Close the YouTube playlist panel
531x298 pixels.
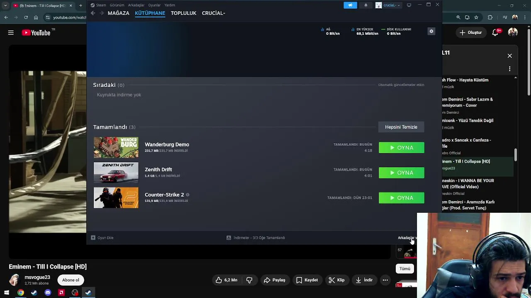(510, 56)
